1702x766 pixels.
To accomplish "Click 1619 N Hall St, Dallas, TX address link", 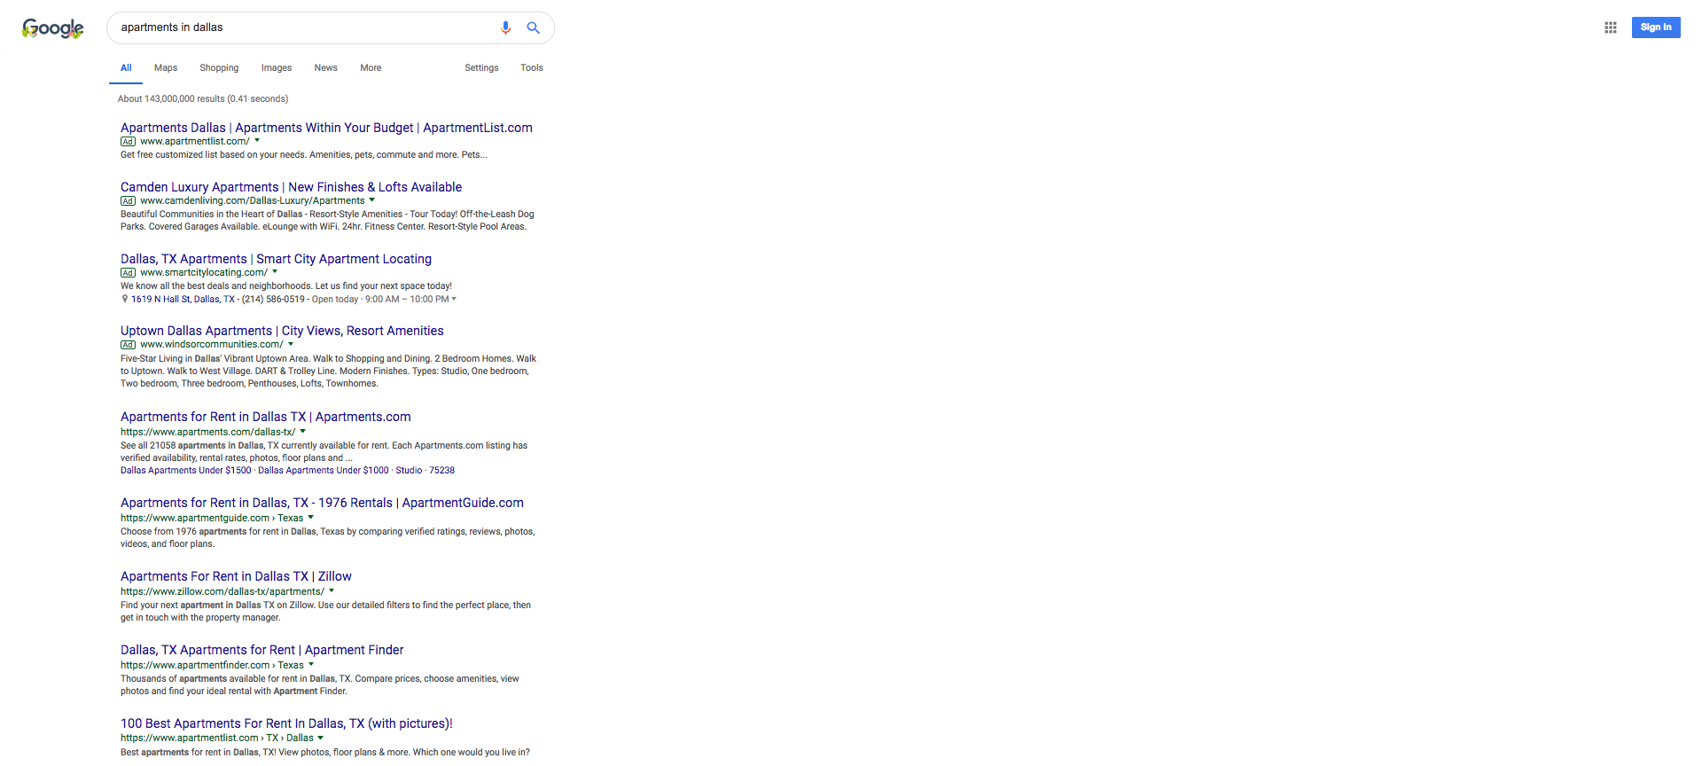I will (x=183, y=300).
